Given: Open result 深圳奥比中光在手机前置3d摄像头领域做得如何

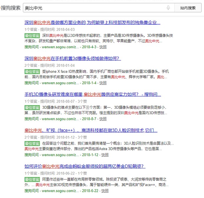Looking at the screenshot, I should tap(73, 58).
